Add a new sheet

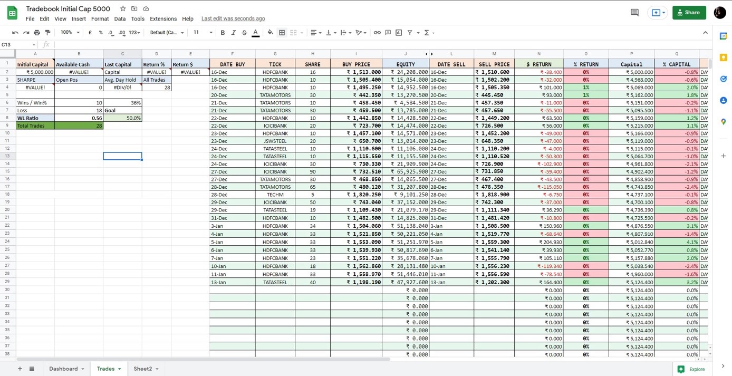[20, 369]
